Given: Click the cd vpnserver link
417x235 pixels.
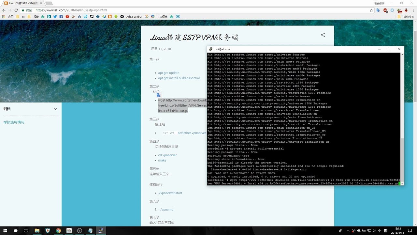Looking at the screenshot, I should (x=167, y=155).
